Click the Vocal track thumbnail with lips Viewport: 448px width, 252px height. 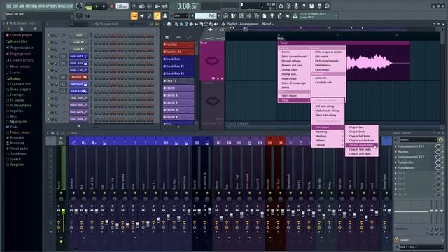click(x=212, y=61)
